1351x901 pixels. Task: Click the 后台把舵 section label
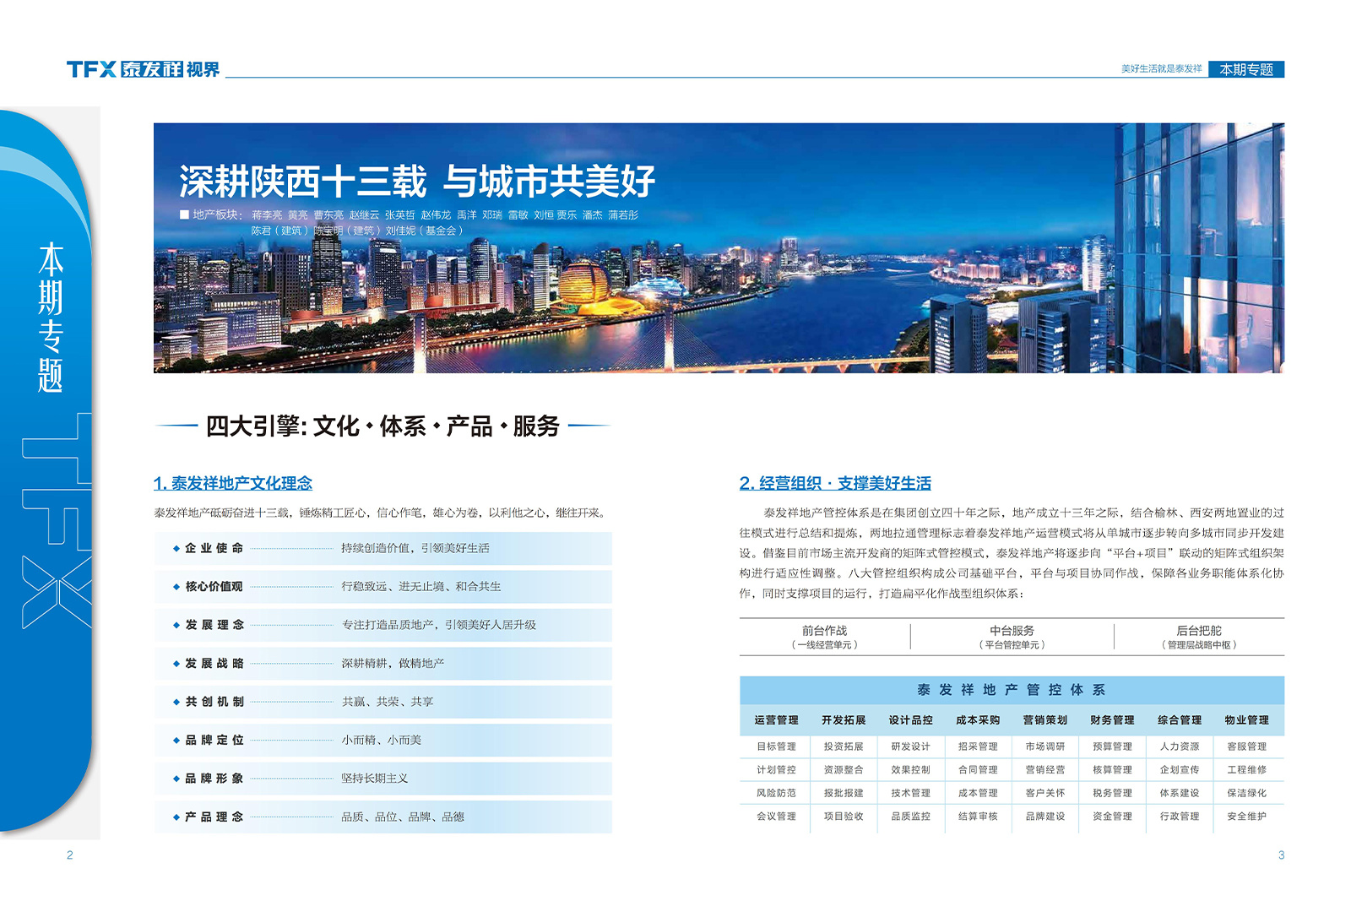point(1199,631)
